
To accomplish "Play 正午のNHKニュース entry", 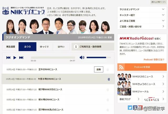I will [58, 69].
